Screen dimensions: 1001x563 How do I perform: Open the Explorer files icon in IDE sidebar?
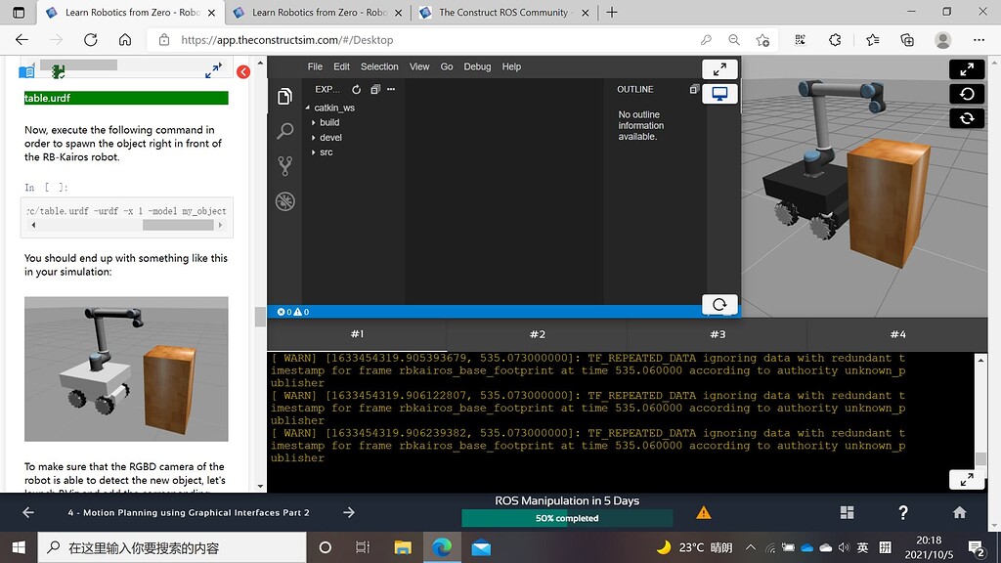(285, 97)
